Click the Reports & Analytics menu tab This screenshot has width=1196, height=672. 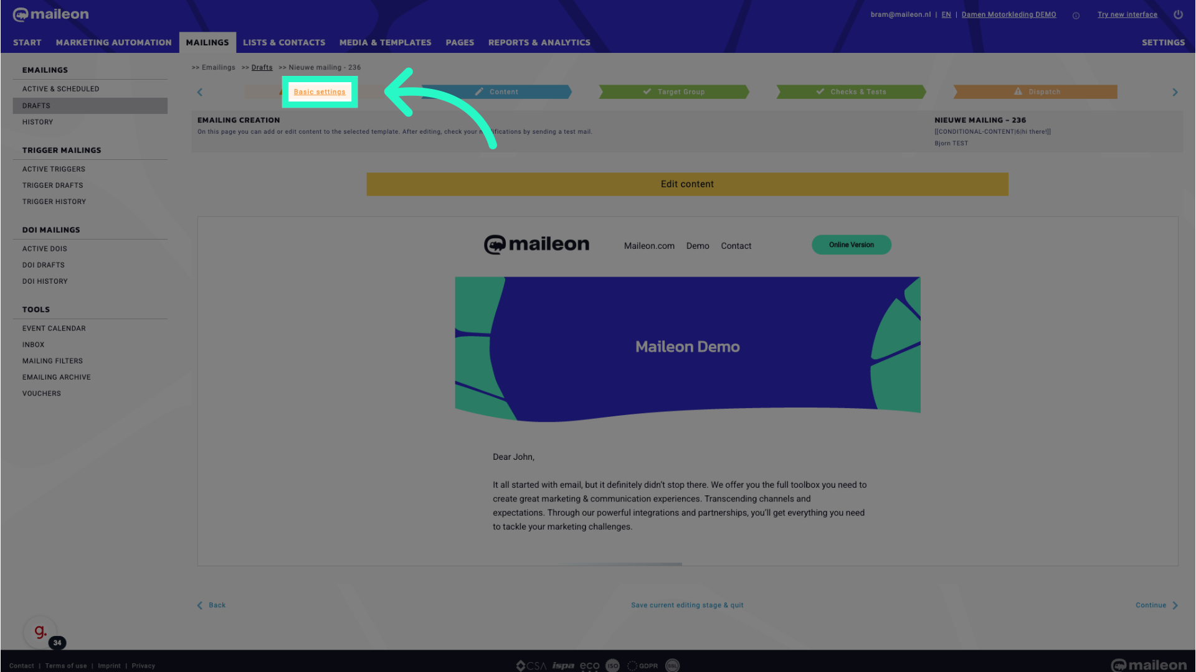(x=539, y=42)
